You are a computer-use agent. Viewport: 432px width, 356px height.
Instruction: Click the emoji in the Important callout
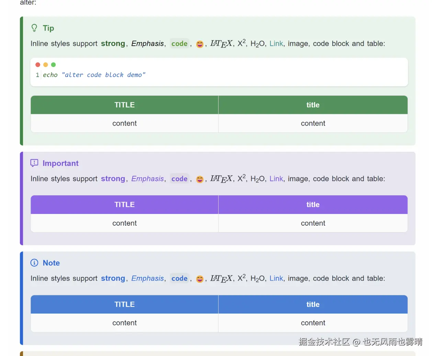200,179
